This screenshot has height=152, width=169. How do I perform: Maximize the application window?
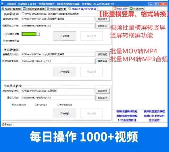pyautogui.click(x=156, y=4)
